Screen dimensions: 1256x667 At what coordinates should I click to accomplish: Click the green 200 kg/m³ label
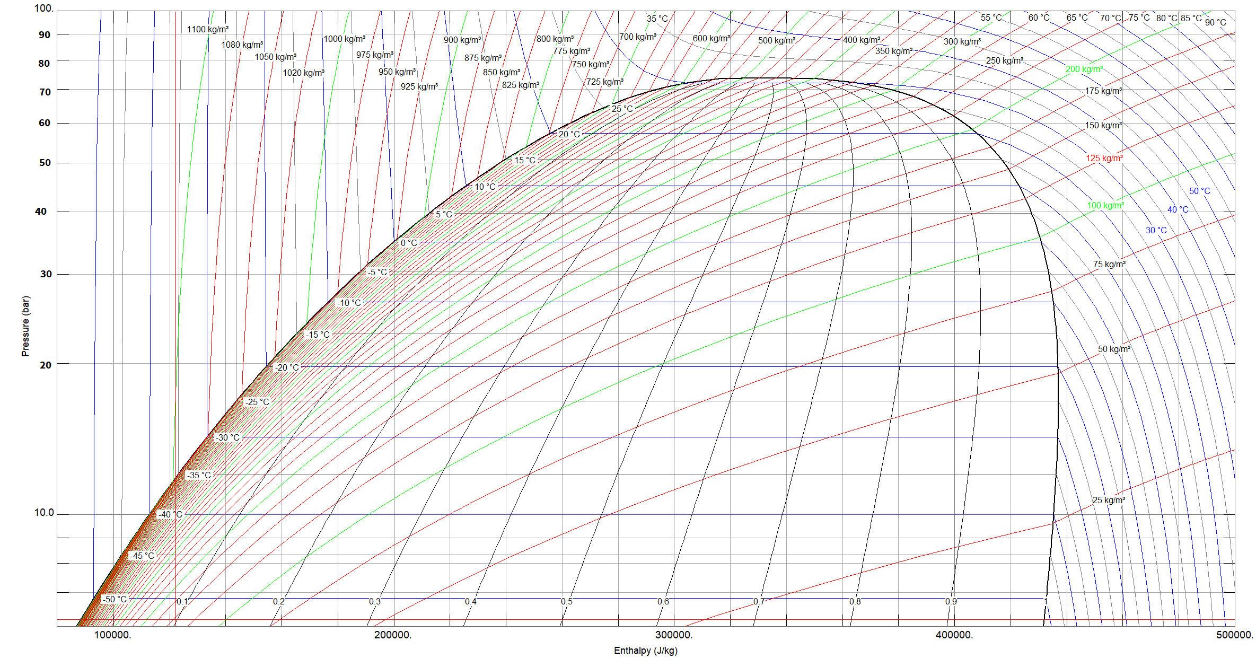click(1084, 69)
